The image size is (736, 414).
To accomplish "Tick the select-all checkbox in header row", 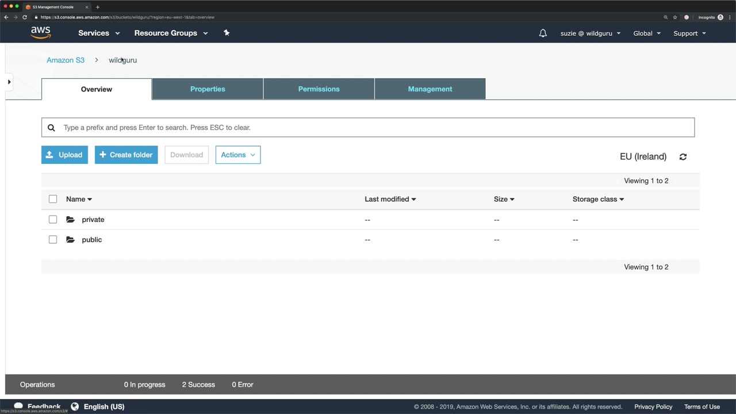I will (x=53, y=199).
